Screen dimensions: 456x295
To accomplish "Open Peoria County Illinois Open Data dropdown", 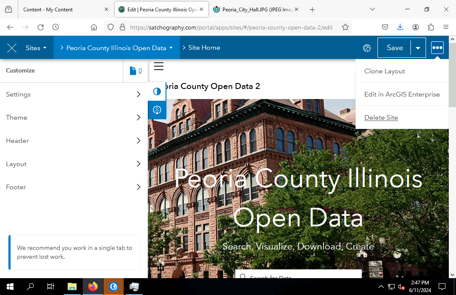I will point(117,48).
